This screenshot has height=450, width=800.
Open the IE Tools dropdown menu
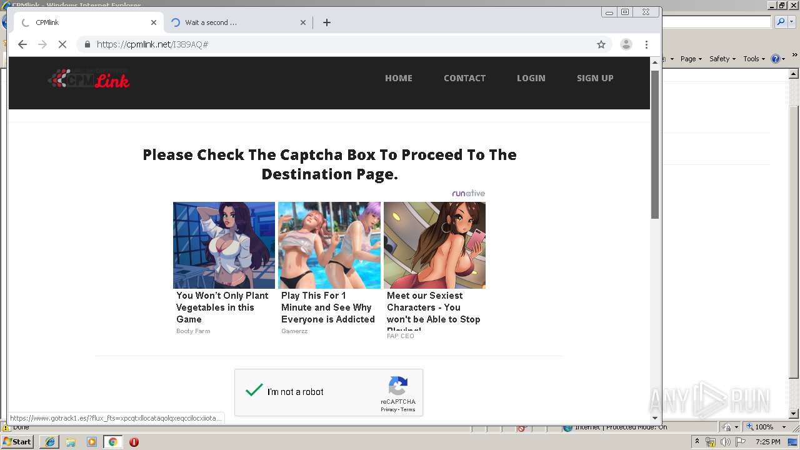[x=754, y=59]
